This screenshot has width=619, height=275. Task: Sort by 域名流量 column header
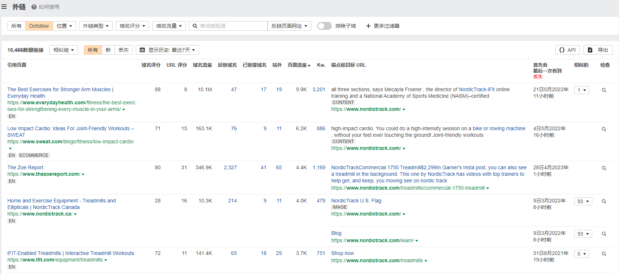pyautogui.click(x=202, y=65)
